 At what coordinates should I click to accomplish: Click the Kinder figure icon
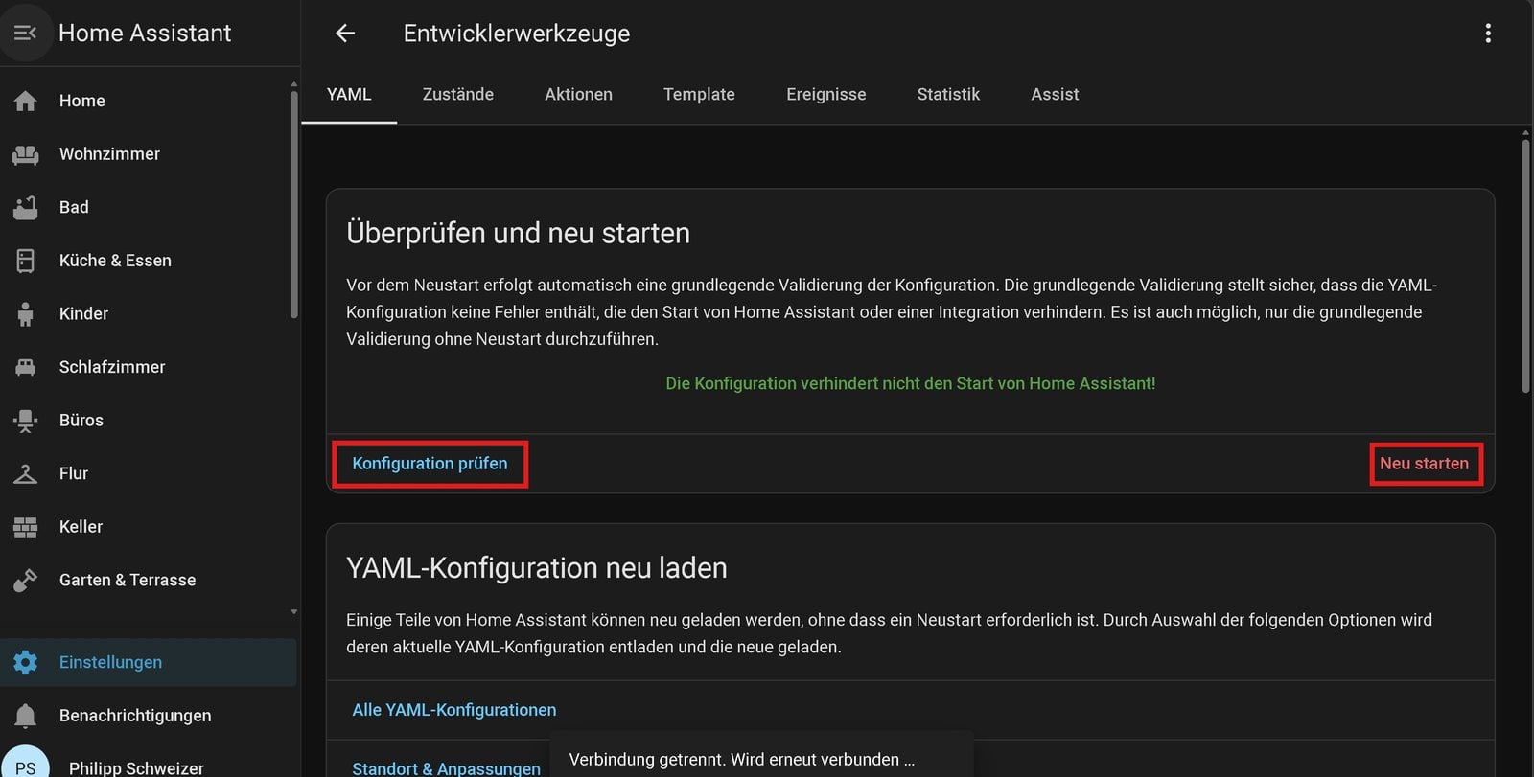point(26,313)
